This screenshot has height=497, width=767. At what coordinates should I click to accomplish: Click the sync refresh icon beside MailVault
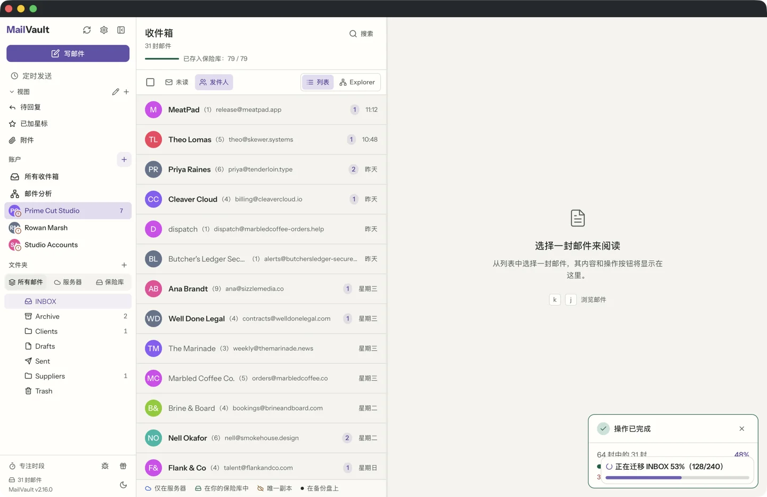pos(87,30)
